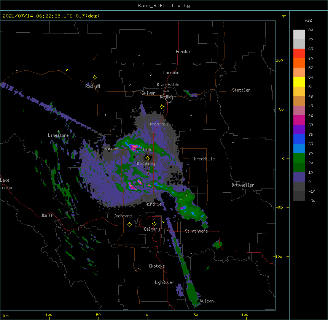This screenshot has height=320, width=328.
Task: Pick the purple-blue 10 dBZ legend color
Action: click(x=299, y=177)
